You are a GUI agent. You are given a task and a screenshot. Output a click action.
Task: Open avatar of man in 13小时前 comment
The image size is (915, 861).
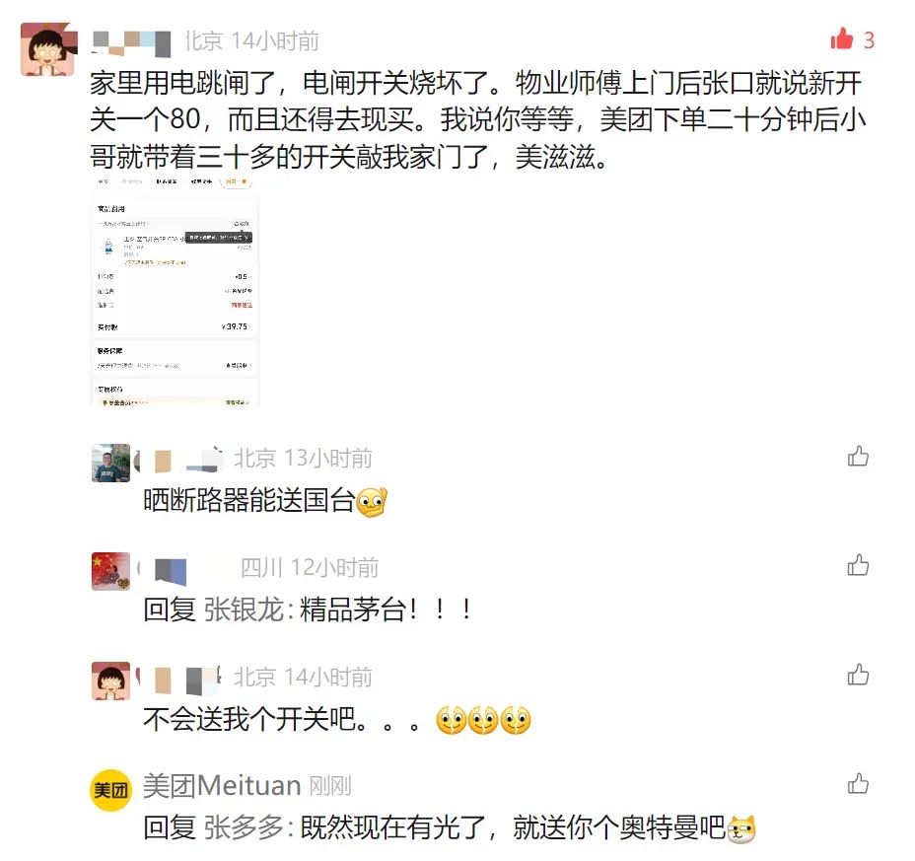pos(110,463)
